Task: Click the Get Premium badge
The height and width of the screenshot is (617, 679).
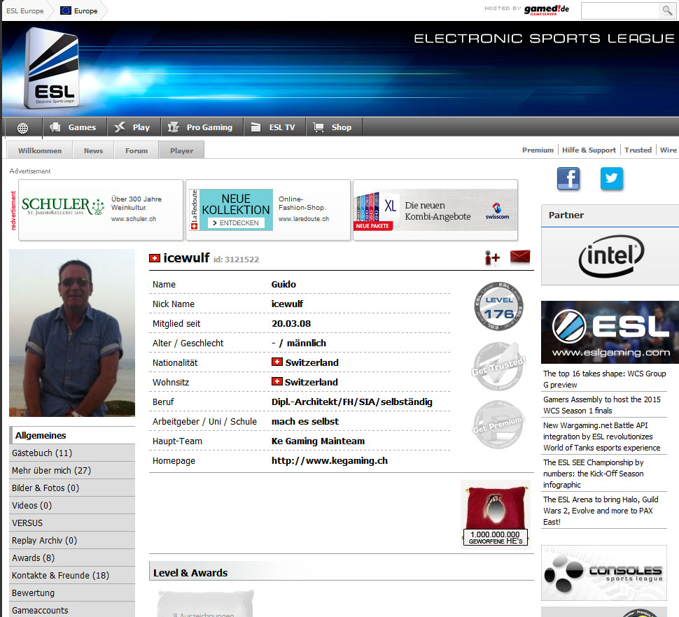Action: click(498, 425)
